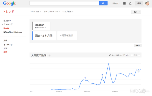Viewport: 152px width, 96px height.
Task: Click help icon next to 予測
Action: coord(139,55)
